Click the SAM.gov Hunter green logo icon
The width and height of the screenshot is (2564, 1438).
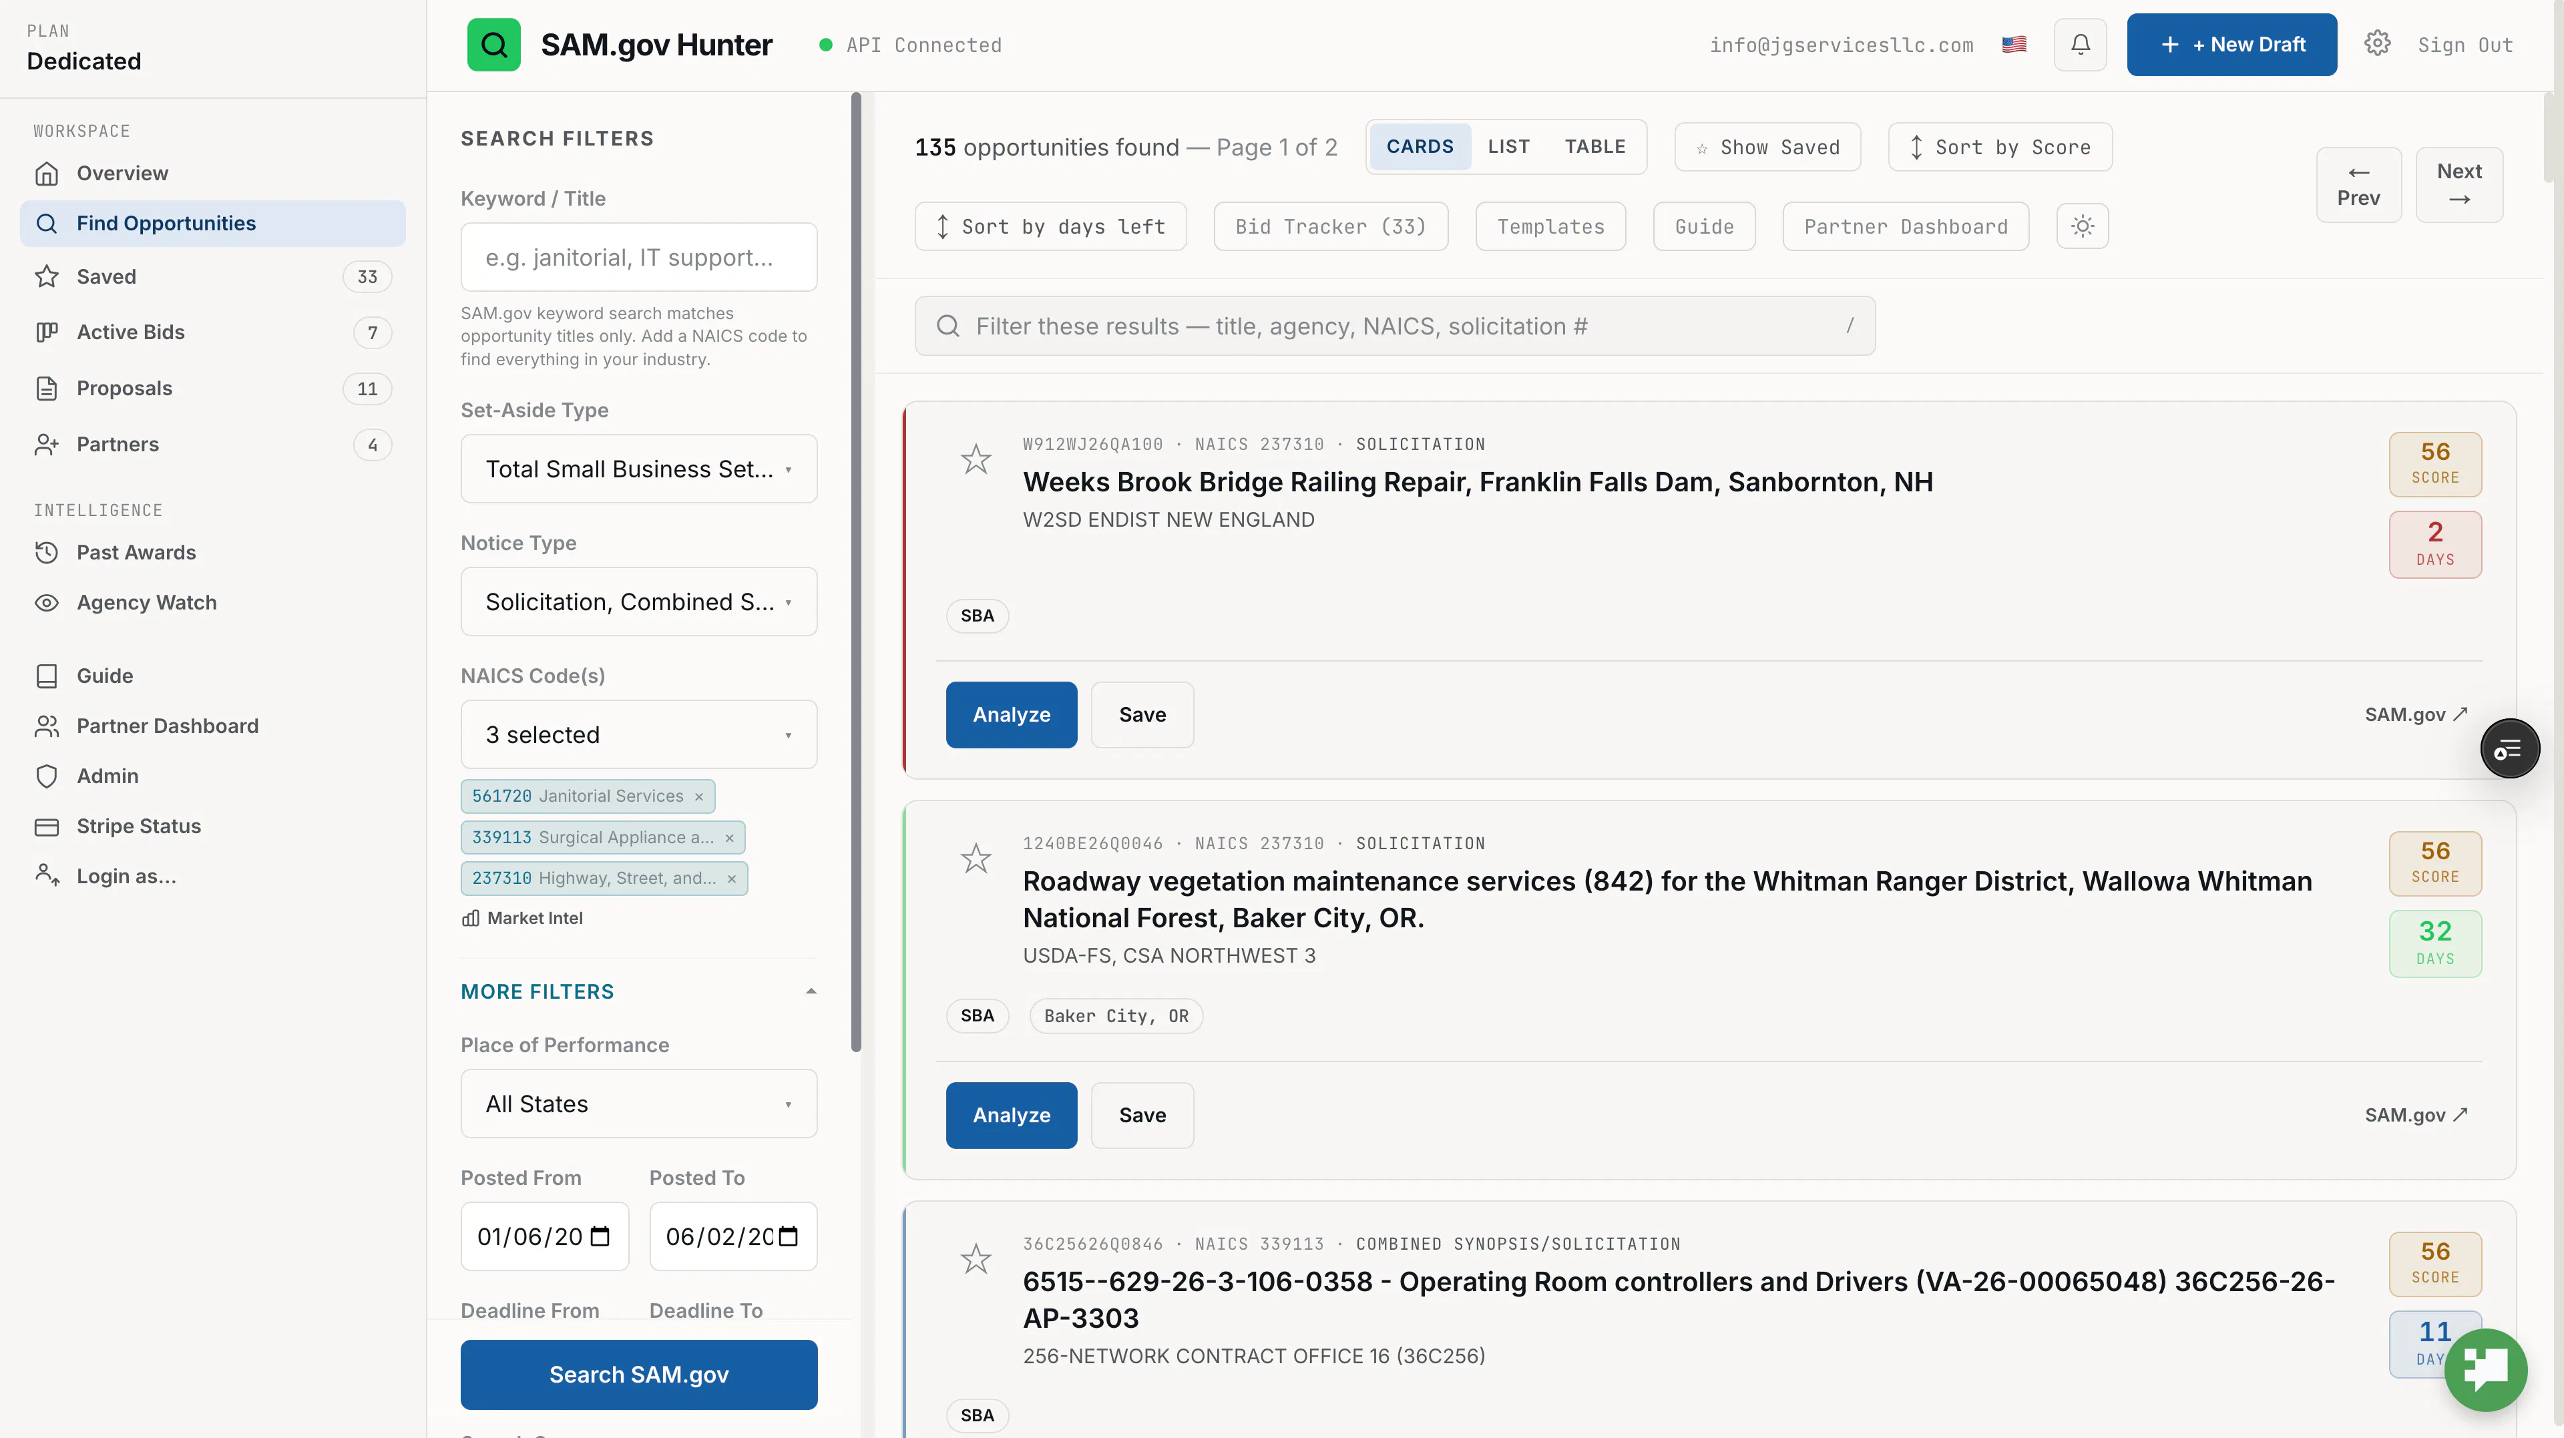click(493, 45)
